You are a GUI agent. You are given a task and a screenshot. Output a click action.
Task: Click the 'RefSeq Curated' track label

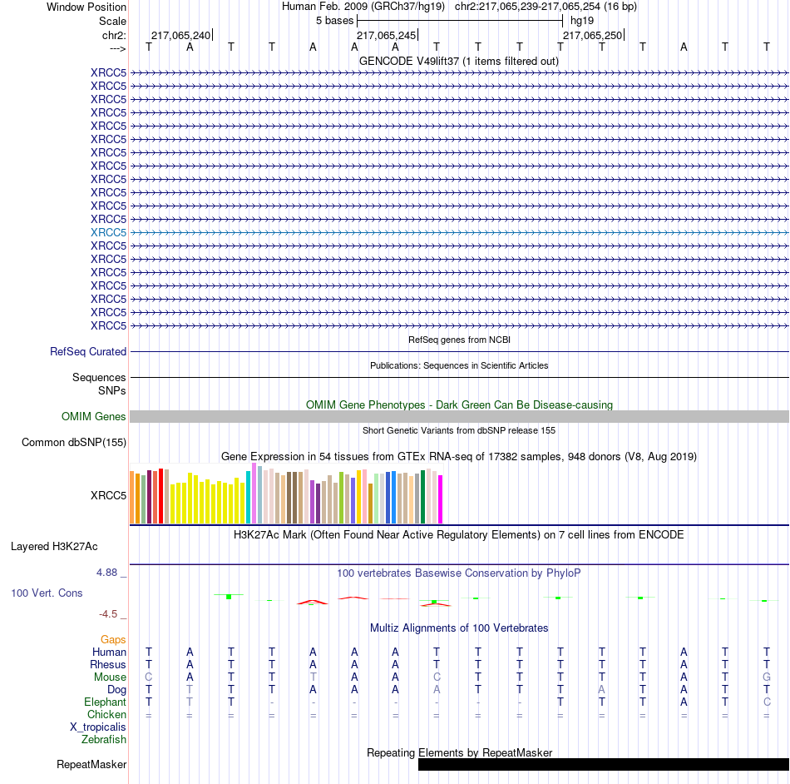click(x=88, y=351)
